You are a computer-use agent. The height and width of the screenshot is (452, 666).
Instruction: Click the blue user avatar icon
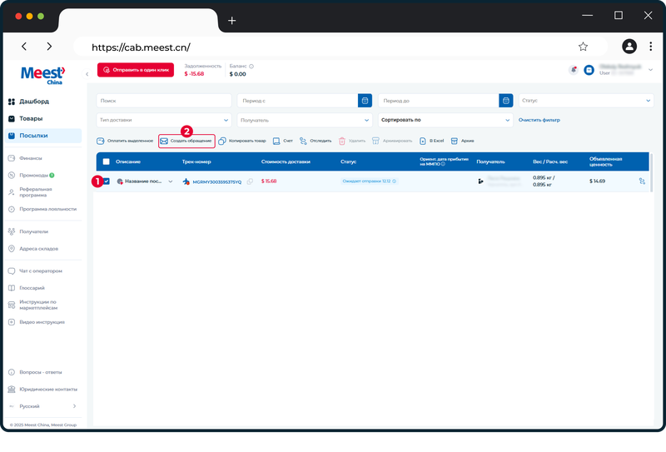589,70
